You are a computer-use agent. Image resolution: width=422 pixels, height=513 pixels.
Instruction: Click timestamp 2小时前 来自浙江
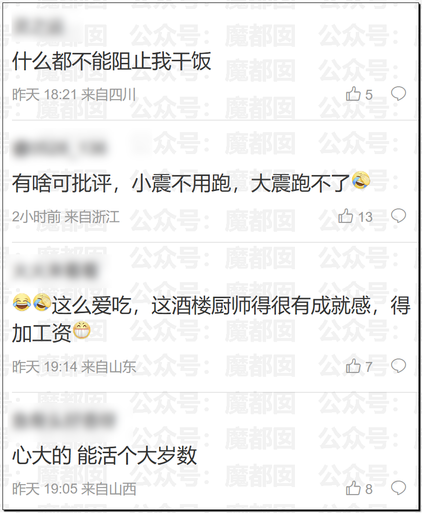coord(66,217)
